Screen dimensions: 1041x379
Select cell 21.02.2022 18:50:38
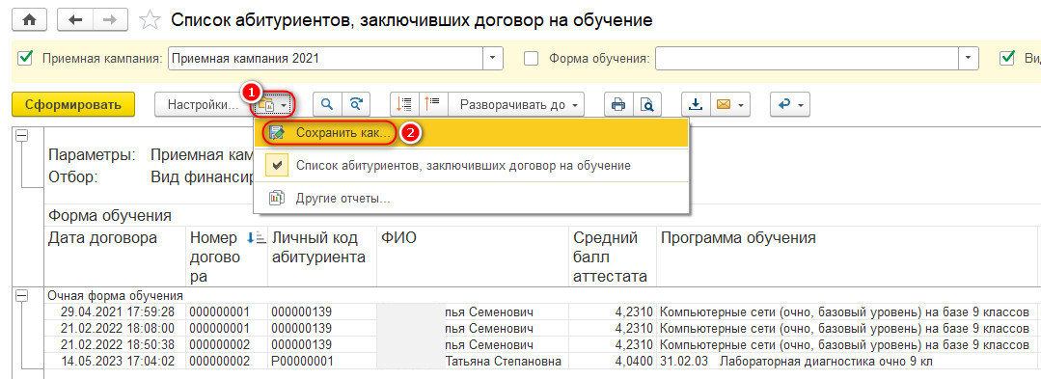114,344
